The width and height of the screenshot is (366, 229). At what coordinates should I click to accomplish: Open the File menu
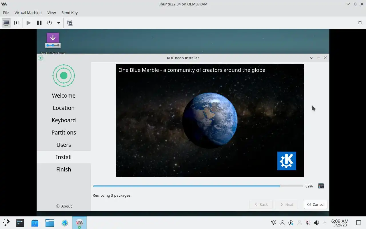[x=6, y=13]
